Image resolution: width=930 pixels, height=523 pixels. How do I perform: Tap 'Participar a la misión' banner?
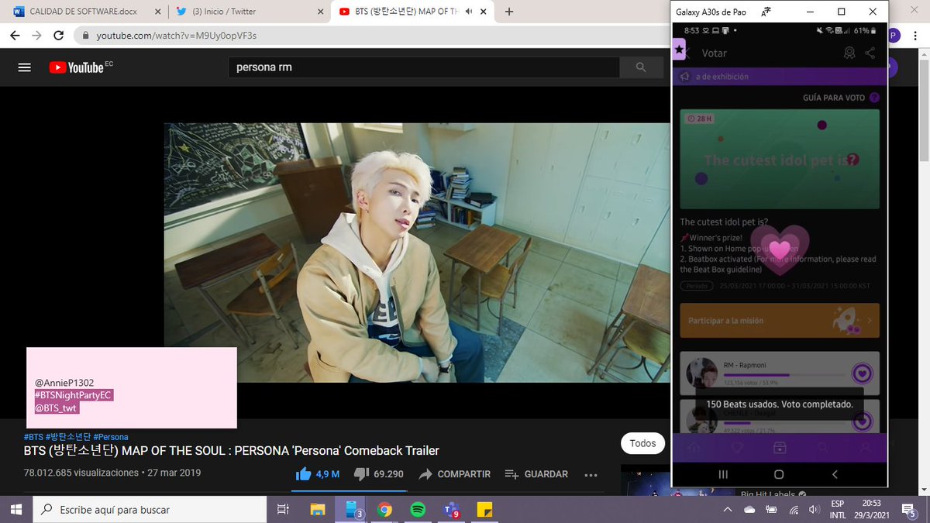click(779, 320)
